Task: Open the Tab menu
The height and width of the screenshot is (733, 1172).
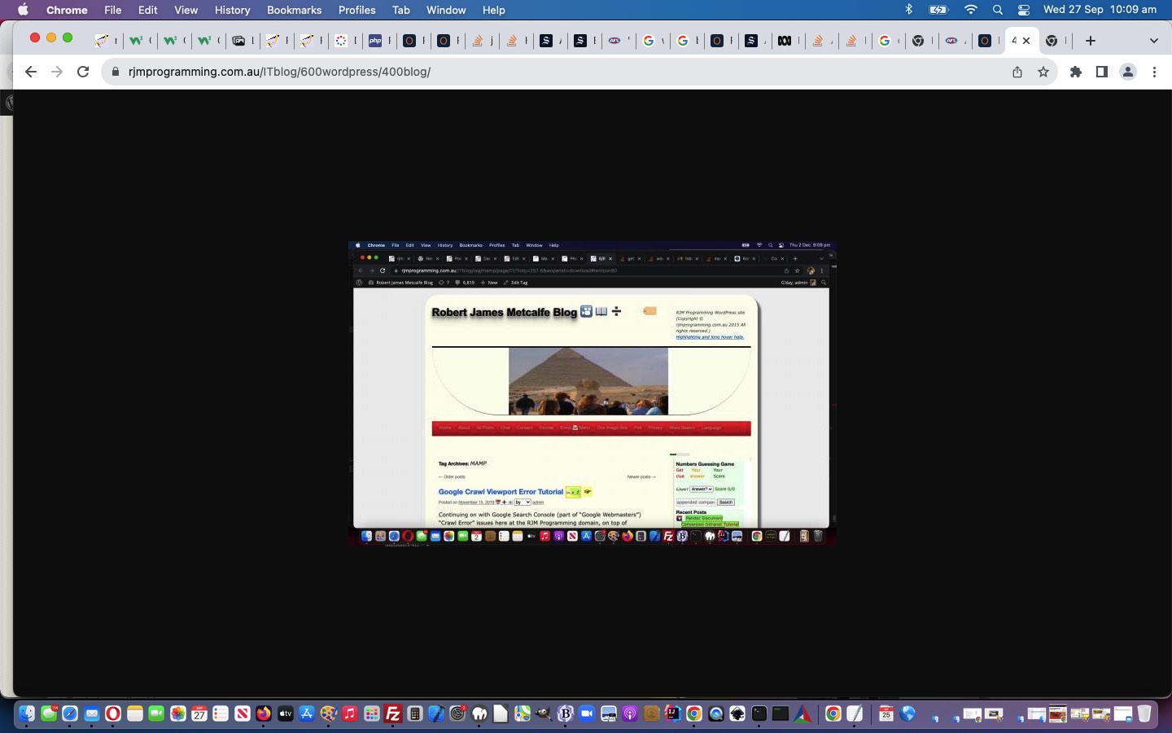Action: (x=400, y=10)
